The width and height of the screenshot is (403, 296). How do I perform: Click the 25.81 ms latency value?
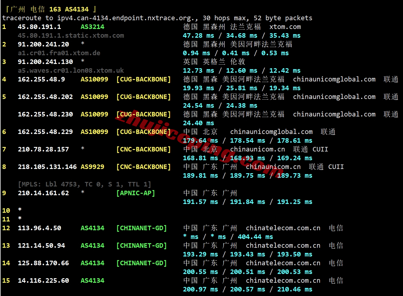(242, 88)
